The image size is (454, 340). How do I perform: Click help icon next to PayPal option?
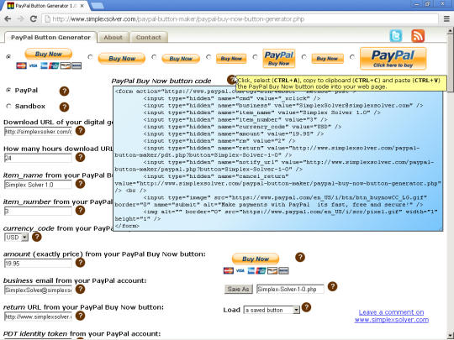64,91
